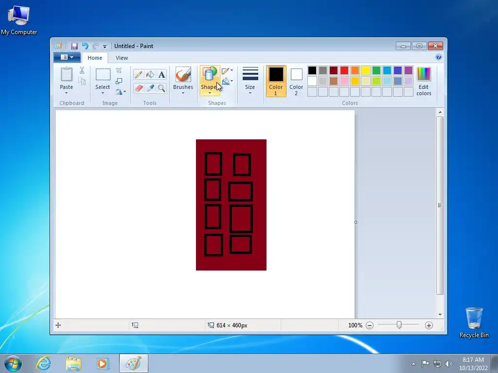Viewport: 498px width, 373px height.
Task: Show hidden tray icons arrow
Action: tap(413, 364)
